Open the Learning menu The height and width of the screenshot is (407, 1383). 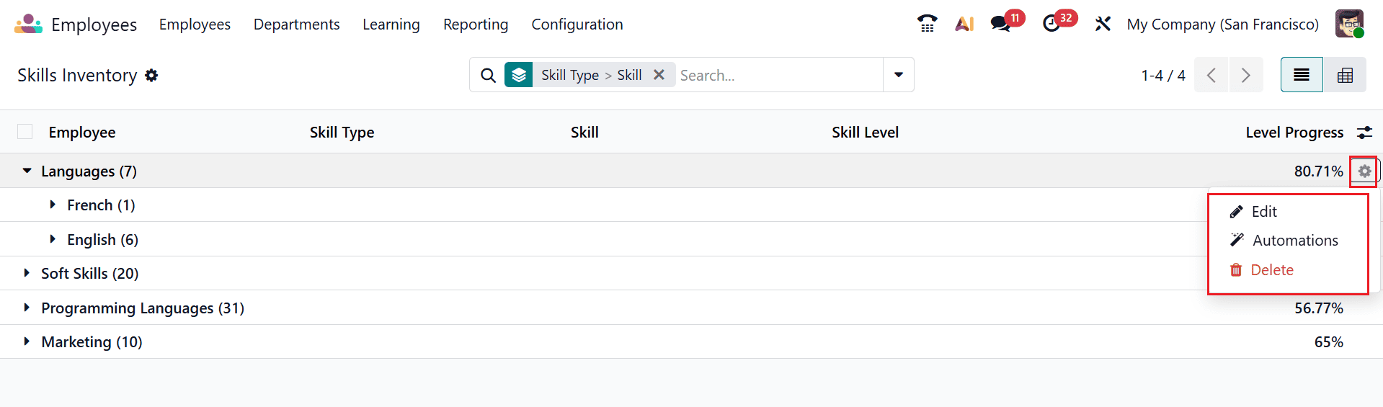[391, 24]
